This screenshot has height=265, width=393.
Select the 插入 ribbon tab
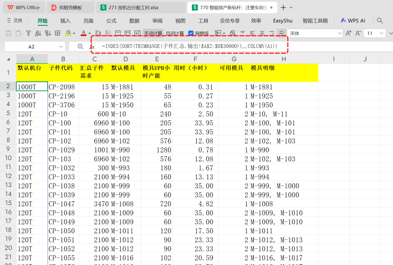(65, 21)
